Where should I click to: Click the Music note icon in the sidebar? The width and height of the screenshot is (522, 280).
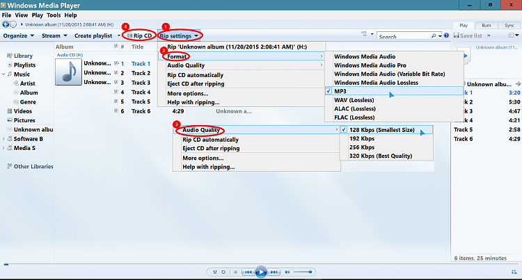[10, 74]
